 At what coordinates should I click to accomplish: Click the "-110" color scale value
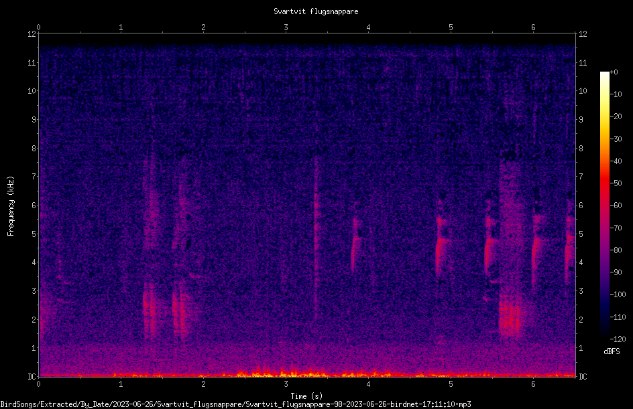pyautogui.click(x=618, y=317)
